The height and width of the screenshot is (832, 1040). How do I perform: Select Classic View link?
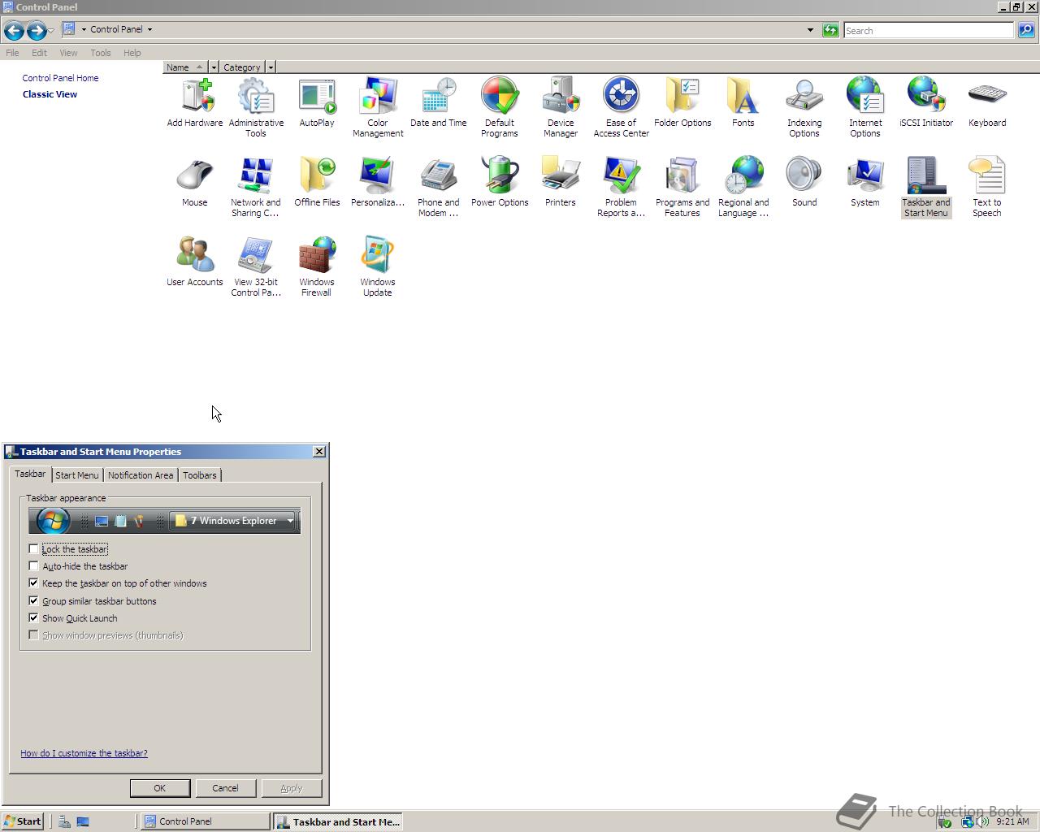(x=50, y=94)
